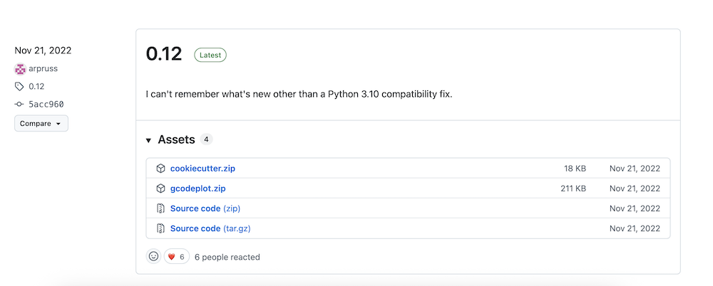Collapse the Assets section triangle
713x286 pixels.
point(148,140)
